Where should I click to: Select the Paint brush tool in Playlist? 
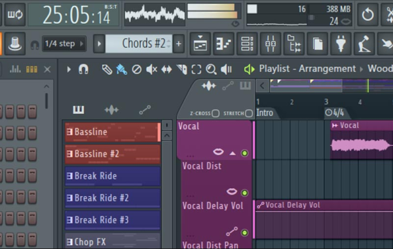[x=122, y=69]
